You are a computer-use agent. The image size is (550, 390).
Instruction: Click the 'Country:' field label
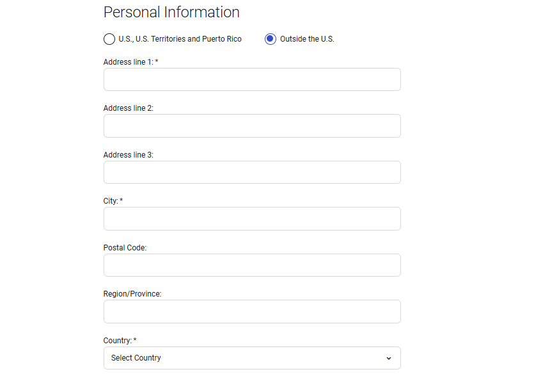tap(117, 341)
